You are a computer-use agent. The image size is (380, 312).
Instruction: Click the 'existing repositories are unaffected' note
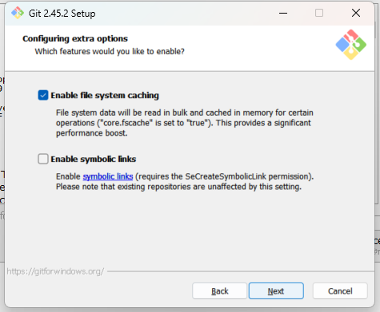click(178, 187)
